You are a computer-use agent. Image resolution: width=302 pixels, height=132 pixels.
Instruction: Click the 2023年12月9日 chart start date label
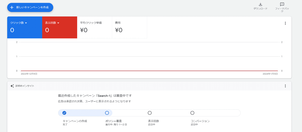click(x=29, y=74)
